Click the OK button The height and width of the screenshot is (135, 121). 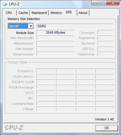tap(107, 128)
